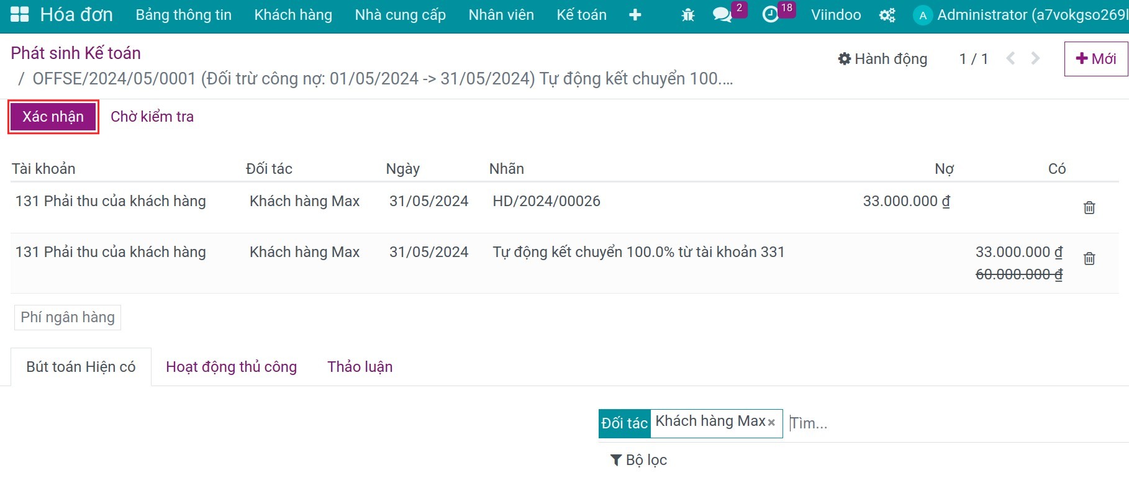
Task: Click the Đối tác column header
Action: pyautogui.click(x=269, y=169)
